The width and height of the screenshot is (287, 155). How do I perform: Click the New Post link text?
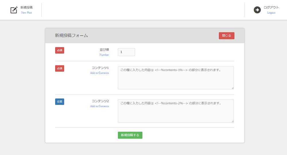coord(26,13)
